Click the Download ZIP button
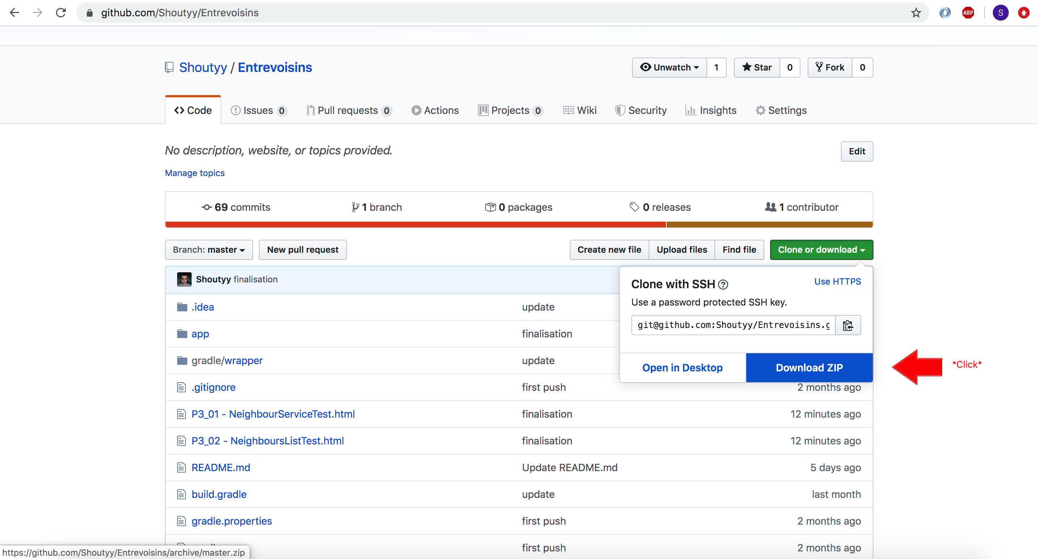Image resolution: width=1038 pixels, height=559 pixels. 809,367
